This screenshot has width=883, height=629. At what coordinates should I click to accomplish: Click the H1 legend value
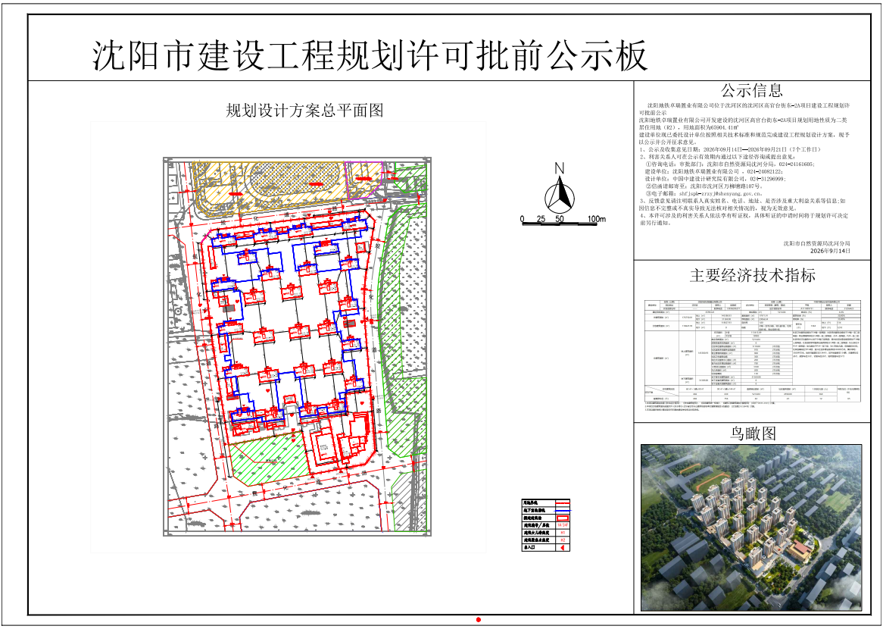coord(563,533)
